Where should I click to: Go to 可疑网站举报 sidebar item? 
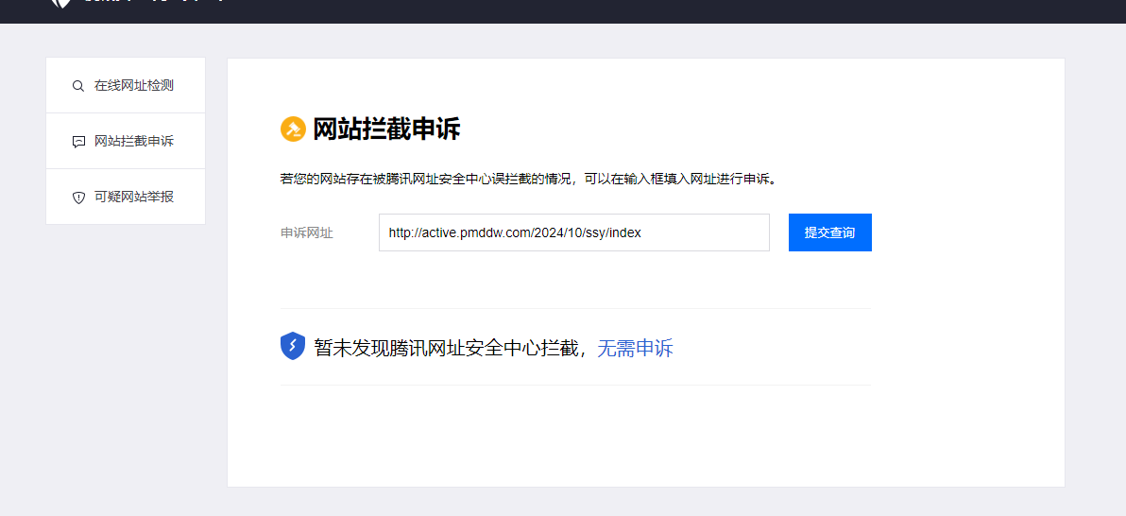coord(126,197)
